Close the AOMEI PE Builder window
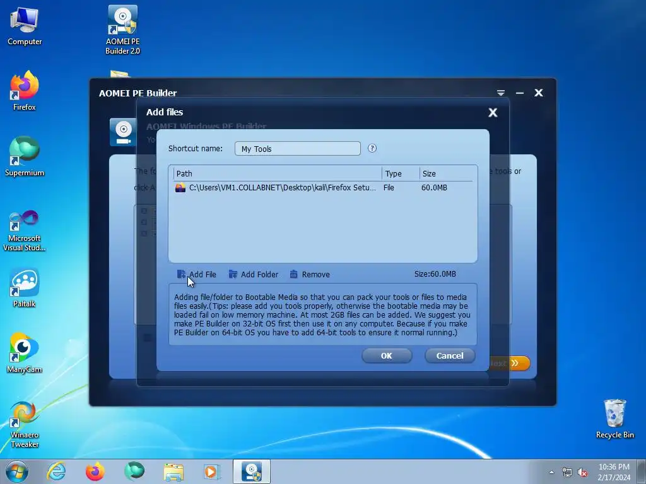The width and height of the screenshot is (646, 484). [539, 93]
